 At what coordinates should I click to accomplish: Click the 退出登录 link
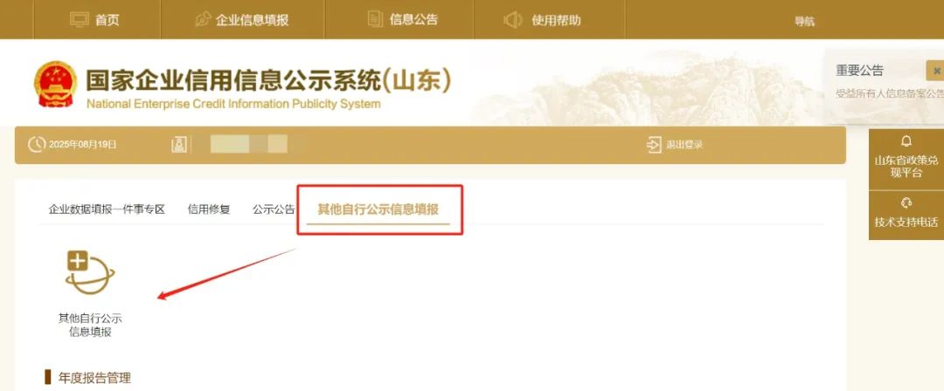coord(684,145)
